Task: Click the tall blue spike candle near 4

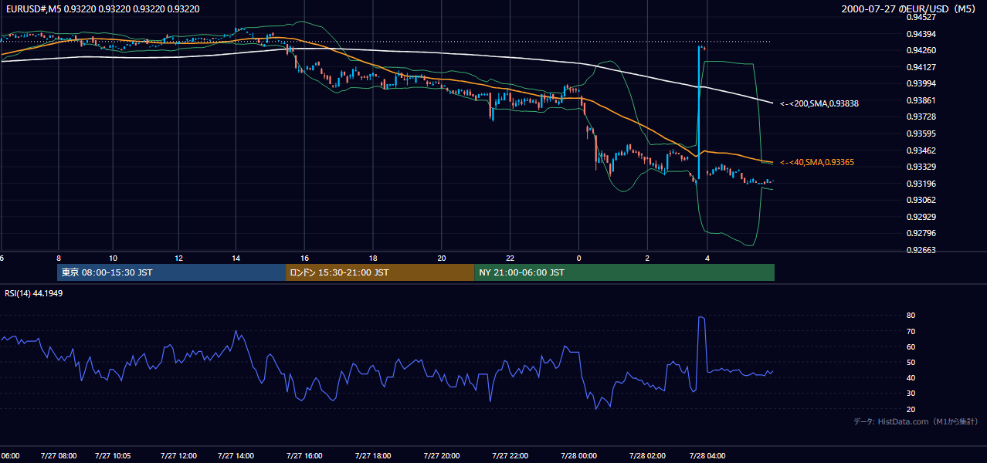Action: (700, 114)
